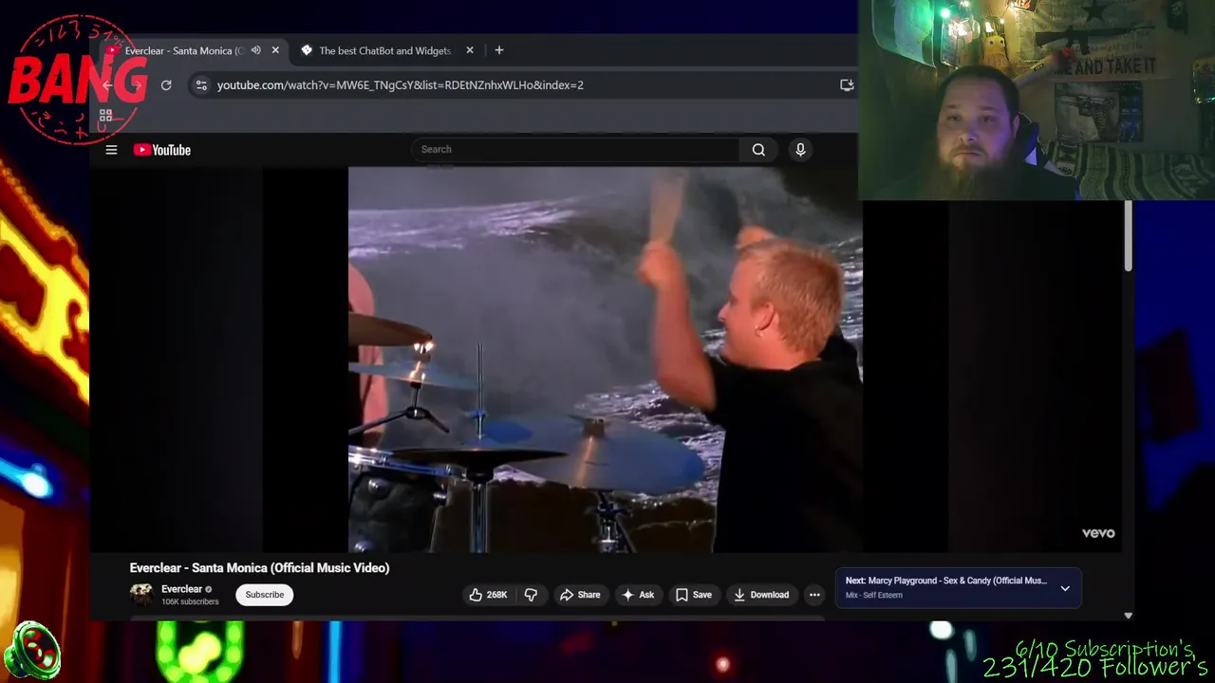Like the video with 268K likes

point(488,595)
